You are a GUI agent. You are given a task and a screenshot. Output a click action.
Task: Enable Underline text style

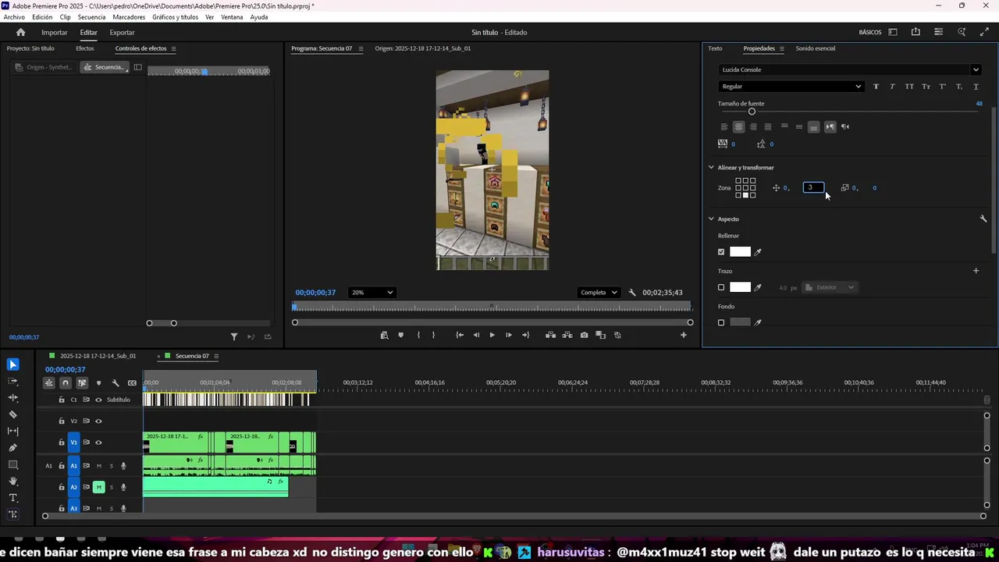pos(976,87)
